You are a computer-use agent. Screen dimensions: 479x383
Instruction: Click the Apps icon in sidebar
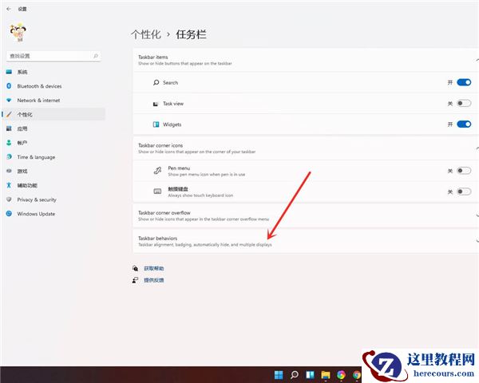click(x=9, y=128)
